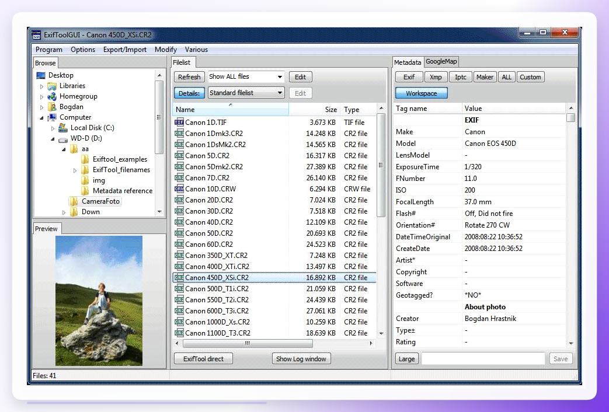This screenshot has width=609, height=412.
Task: Select the Canon 500D_T1i.CR2 file
Action: 274,288
